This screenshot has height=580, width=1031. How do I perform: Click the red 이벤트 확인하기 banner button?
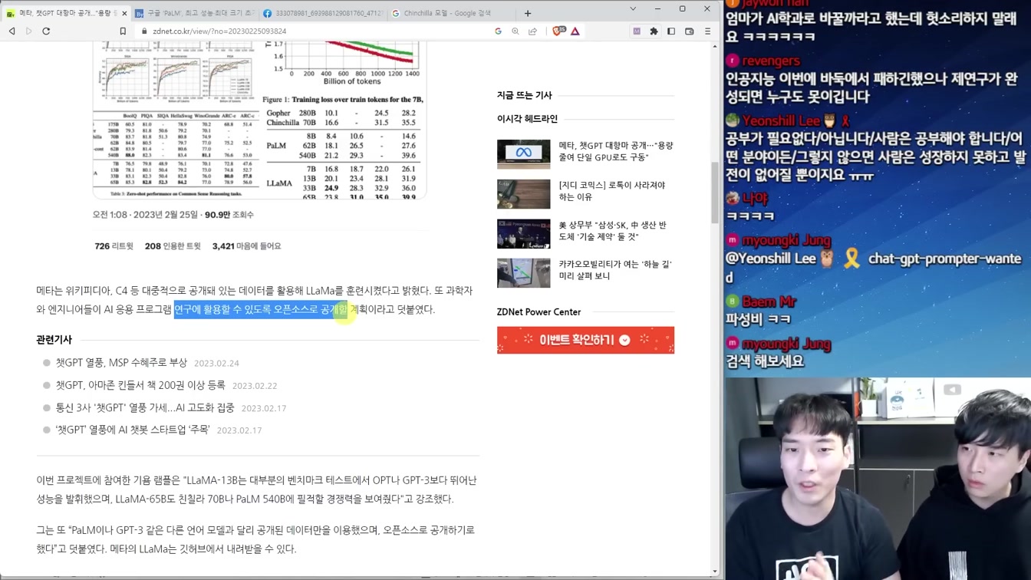[585, 340]
